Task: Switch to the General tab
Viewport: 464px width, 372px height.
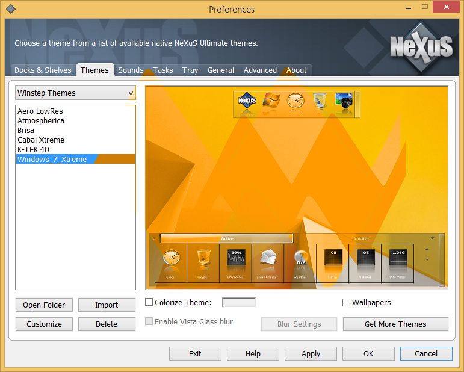Action: [x=221, y=70]
